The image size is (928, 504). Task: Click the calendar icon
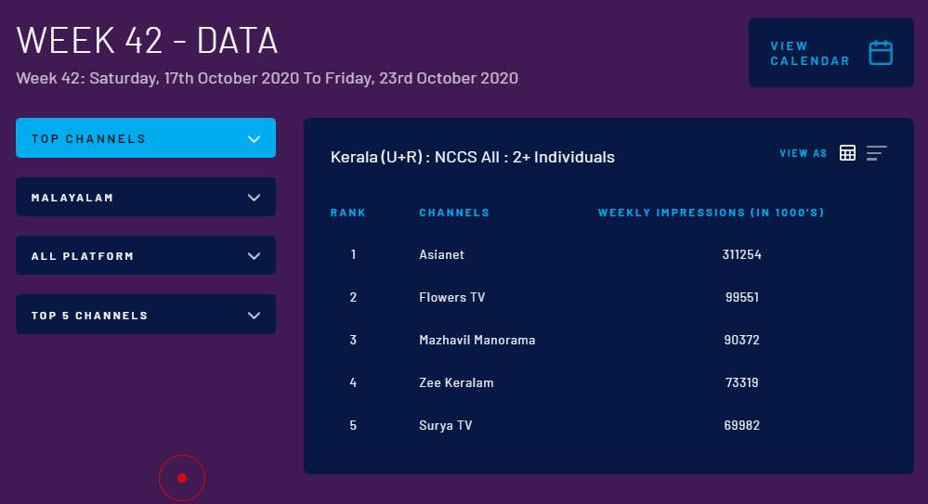[x=880, y=53]
